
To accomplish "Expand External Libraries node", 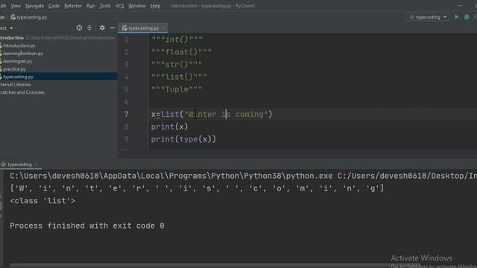I will point(16,84).
